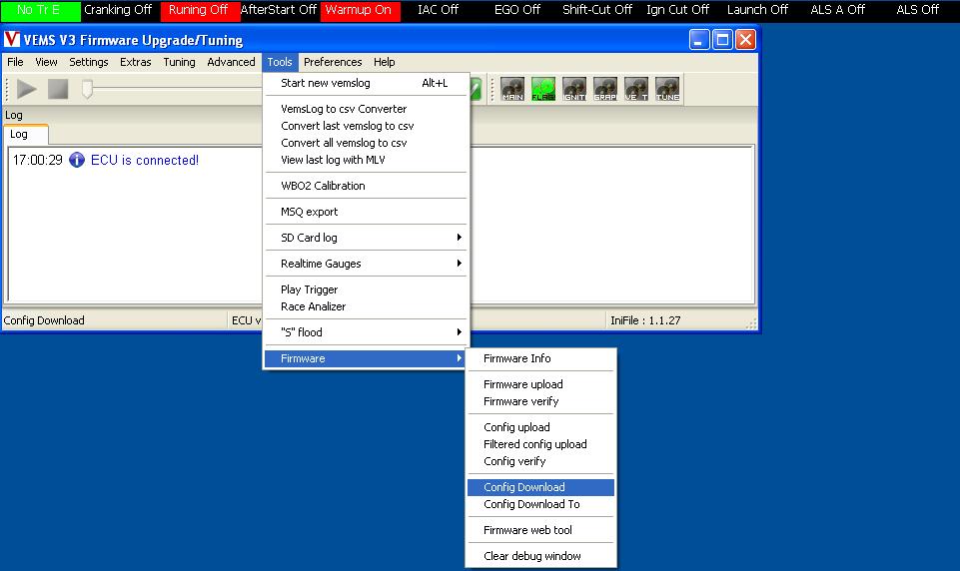The image size is (960, 571).
Task: Choose Start new vemslog
Action: coord(367,83)
